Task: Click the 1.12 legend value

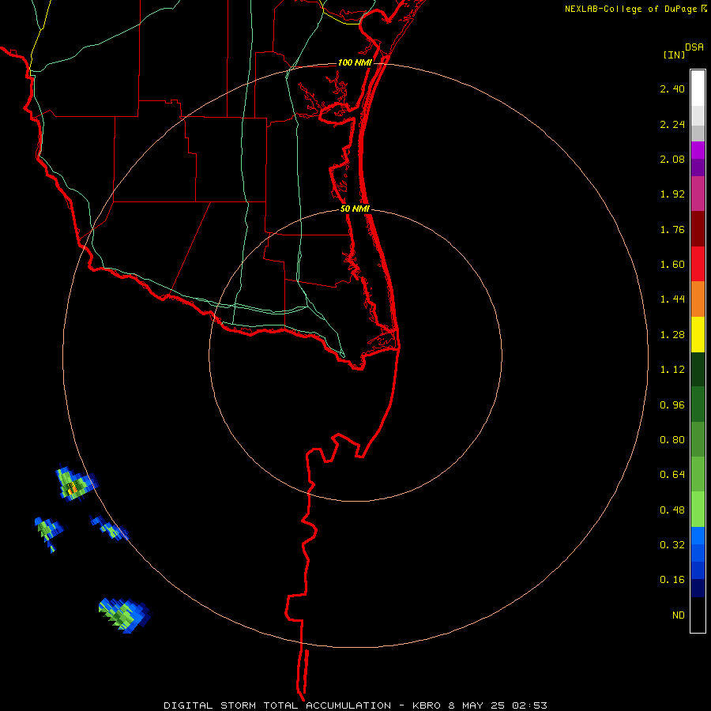Action: pyautogui.click(x=672, y=370)
